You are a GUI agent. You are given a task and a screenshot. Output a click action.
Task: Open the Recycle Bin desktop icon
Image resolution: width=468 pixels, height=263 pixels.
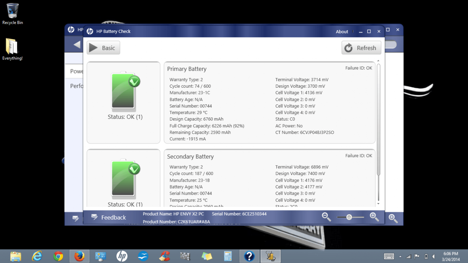[x=13, y=14]
